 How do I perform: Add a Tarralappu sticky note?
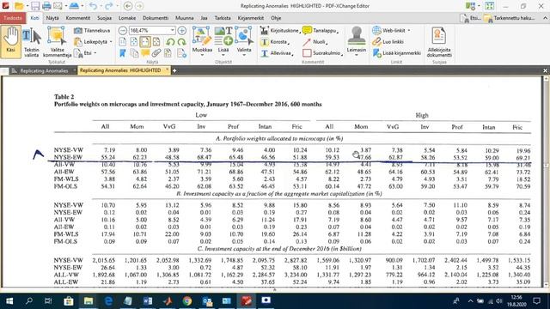321,31
